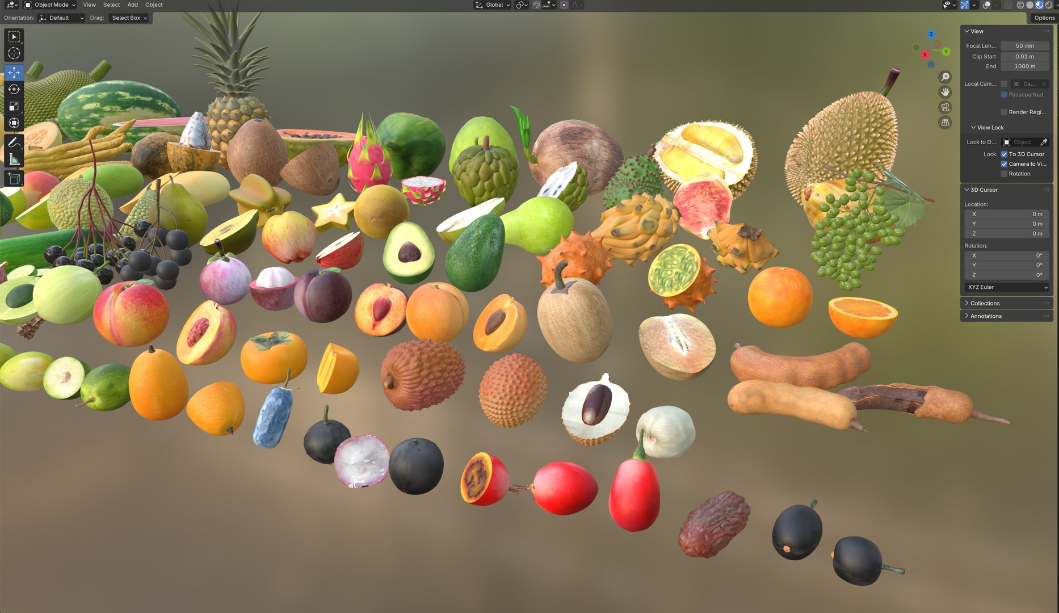Open the Drag Select Box dropdown

pyautogui.click(x=129, y=18)
